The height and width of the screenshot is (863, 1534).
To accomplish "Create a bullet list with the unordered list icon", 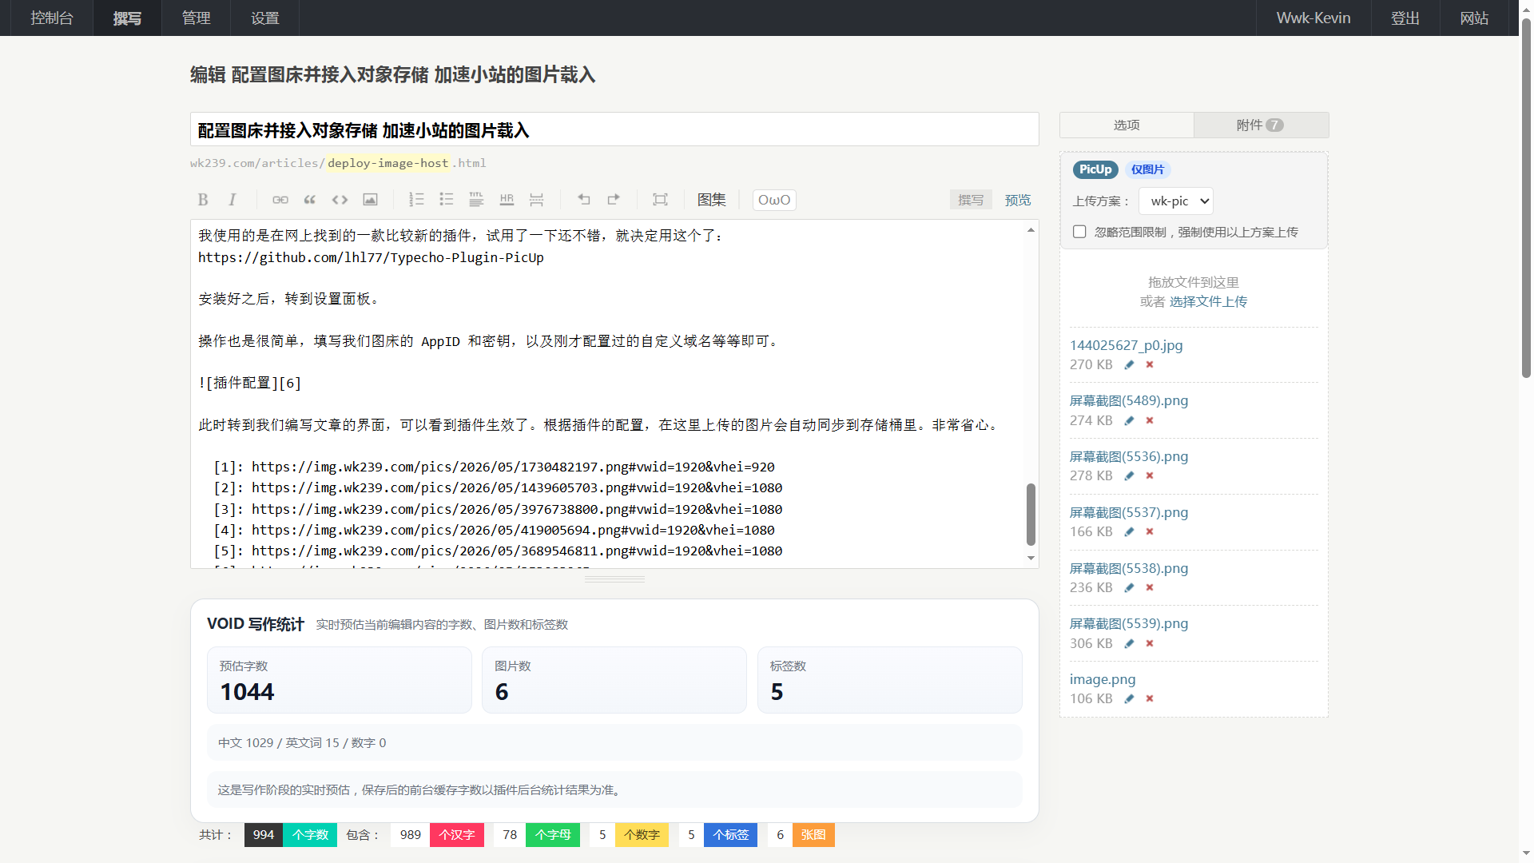I will (x=447, y=200).
